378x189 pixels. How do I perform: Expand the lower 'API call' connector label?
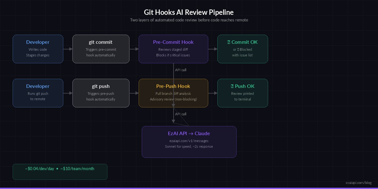point(180,114)
